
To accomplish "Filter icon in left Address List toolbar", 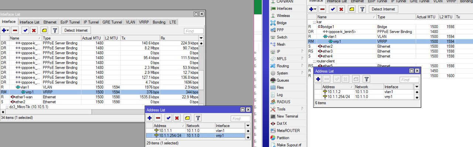I will click(x=198, y=118).
